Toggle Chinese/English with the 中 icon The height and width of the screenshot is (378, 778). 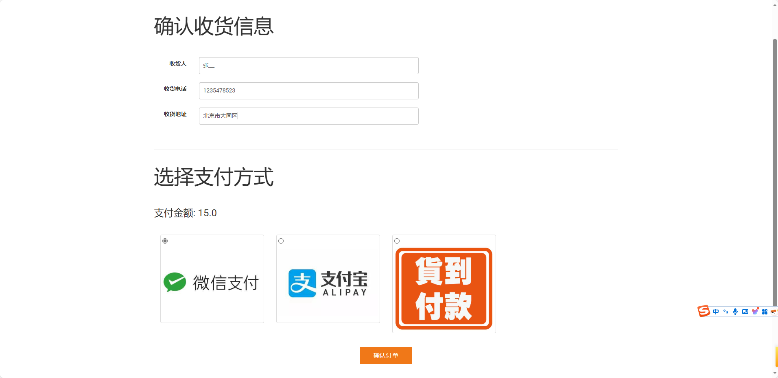716,311
